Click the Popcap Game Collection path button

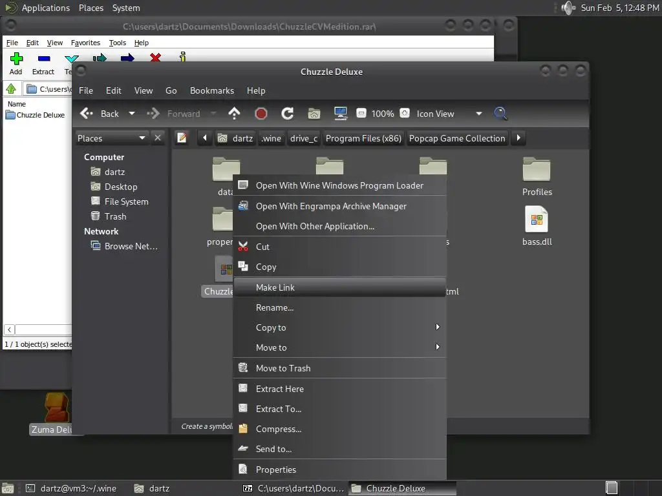tap(457, 138)
